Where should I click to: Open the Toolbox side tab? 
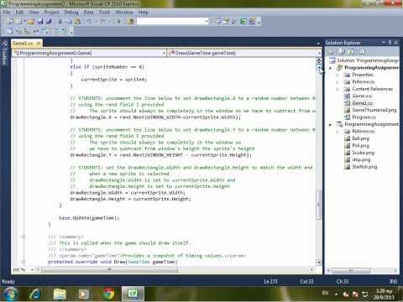click(x=4, y=53)
